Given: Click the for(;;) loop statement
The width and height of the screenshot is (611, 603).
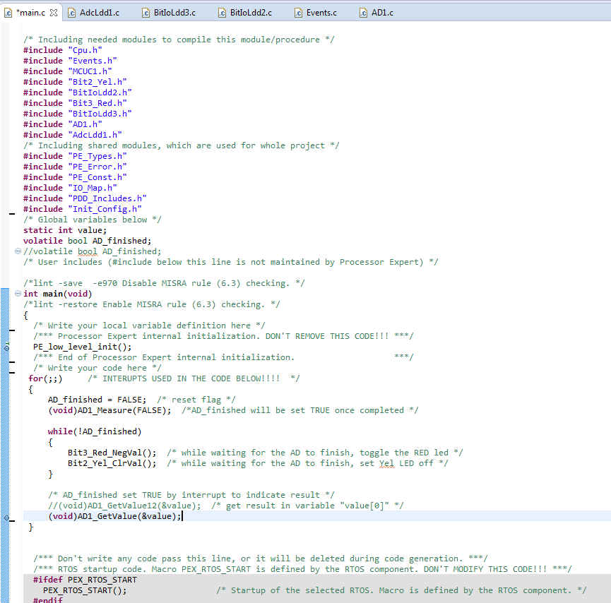Looking at the screenshot, I should tap(45, 378).
